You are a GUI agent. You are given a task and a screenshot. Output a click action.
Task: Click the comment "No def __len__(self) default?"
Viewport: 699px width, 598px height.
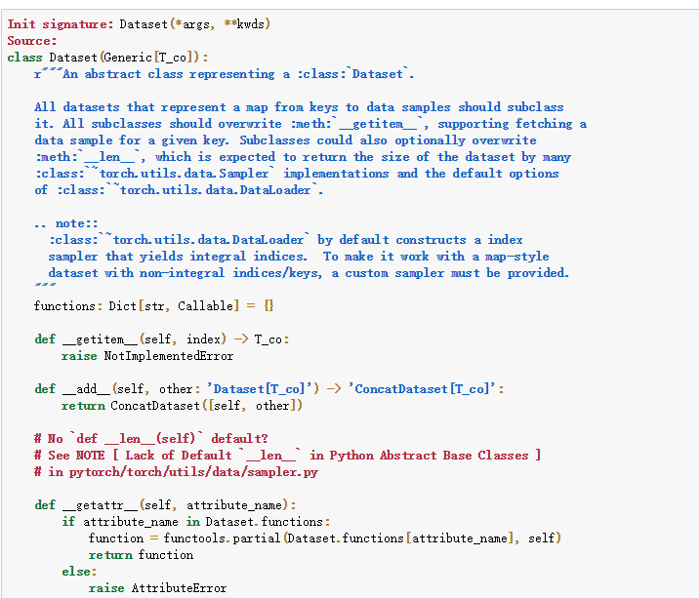[150, 438]
